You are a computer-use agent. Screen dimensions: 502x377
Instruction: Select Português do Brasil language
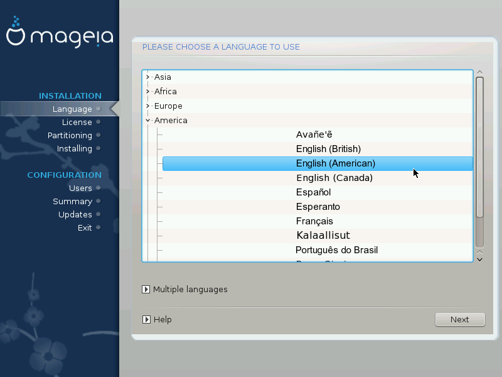[x=336, y=250]
